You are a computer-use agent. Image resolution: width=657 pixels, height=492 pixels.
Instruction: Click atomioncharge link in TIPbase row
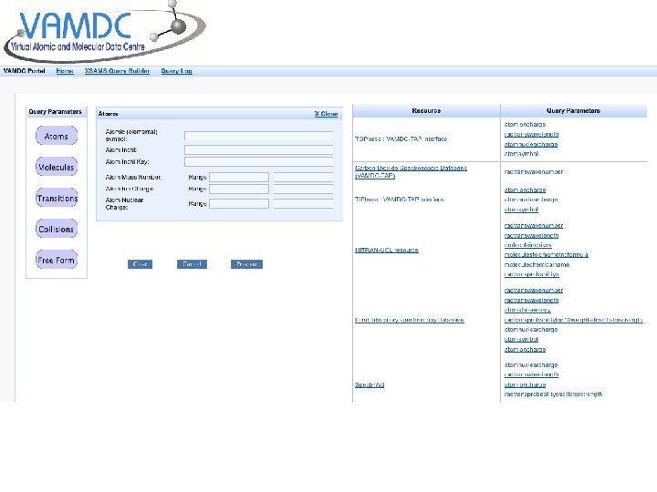[x=525, y=190]
